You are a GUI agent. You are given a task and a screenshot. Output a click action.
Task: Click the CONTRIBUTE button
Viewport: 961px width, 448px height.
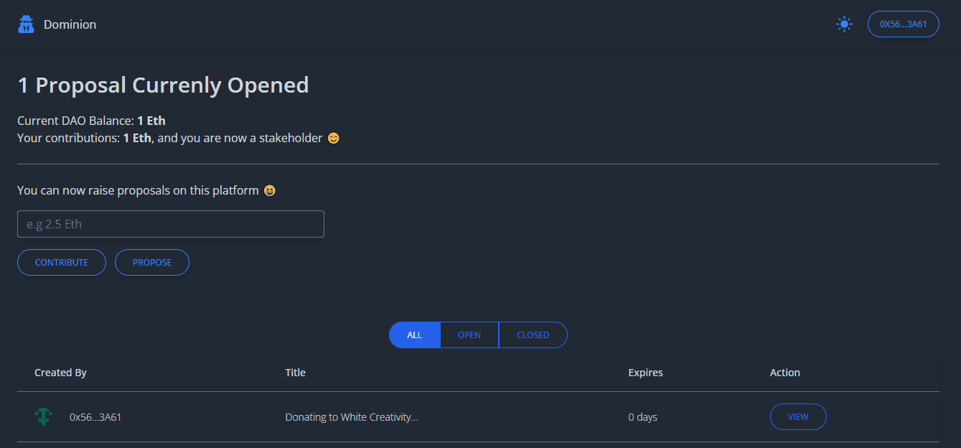[61, 262]
